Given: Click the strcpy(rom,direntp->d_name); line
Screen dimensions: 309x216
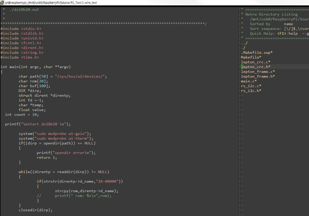Looking at the screenshot, I should click(x=87, y=191).
